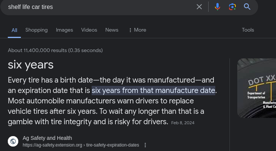Switch to the Images tab

64,30
